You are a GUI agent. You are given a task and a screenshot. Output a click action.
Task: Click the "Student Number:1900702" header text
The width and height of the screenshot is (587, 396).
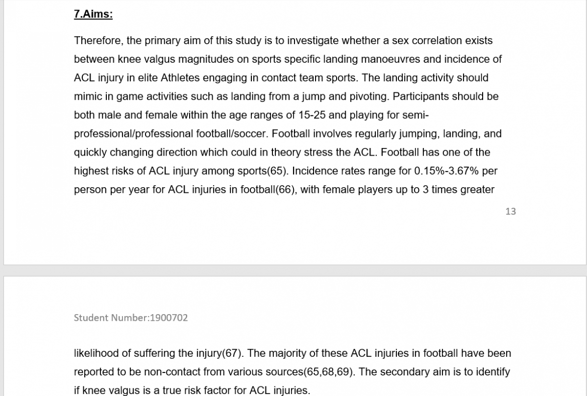click(x=130, y=317)
